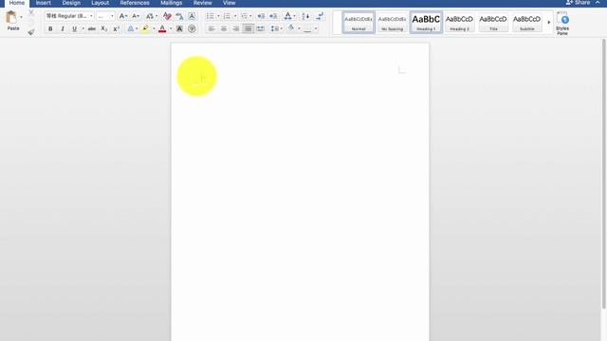Viewport: 607px width, 341px height.
Task: Toggle Underline formatting
Action: click(x=74, y=29)
